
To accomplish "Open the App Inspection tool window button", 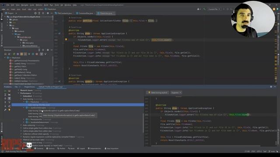I will (112, 148).
